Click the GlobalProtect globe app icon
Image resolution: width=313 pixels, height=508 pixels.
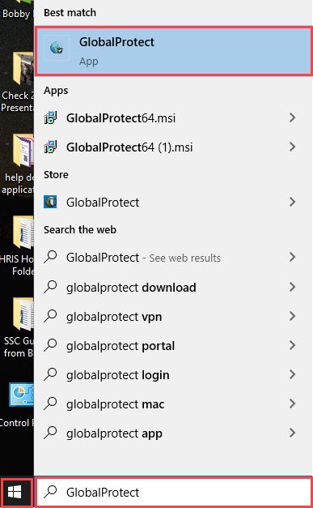click(x=57, y=48)
